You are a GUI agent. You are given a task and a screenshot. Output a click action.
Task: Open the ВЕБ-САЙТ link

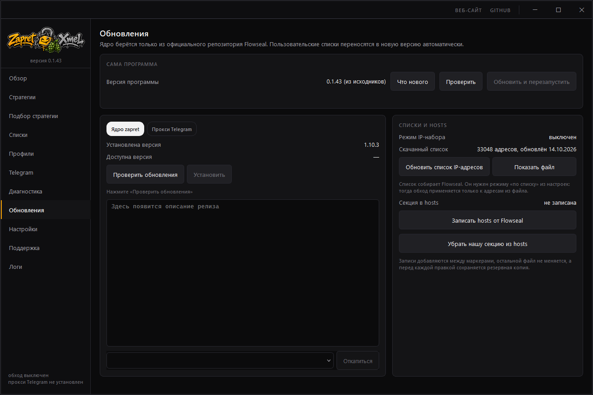(469, 10)
